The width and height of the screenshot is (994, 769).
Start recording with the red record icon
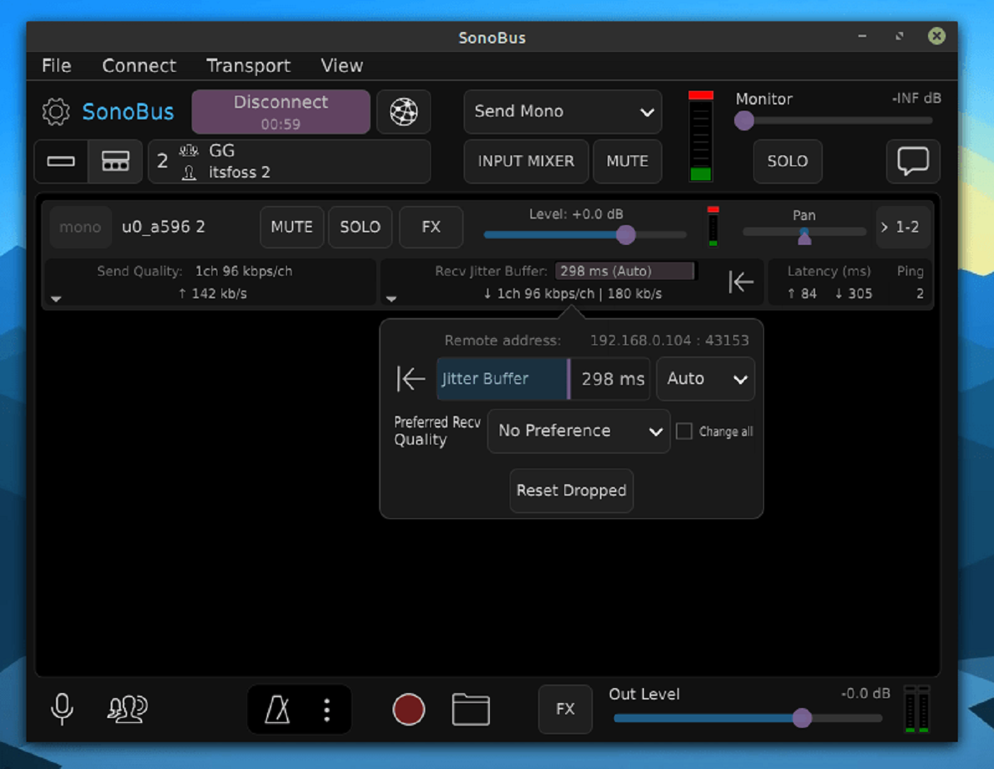click(x=408, y=709)
